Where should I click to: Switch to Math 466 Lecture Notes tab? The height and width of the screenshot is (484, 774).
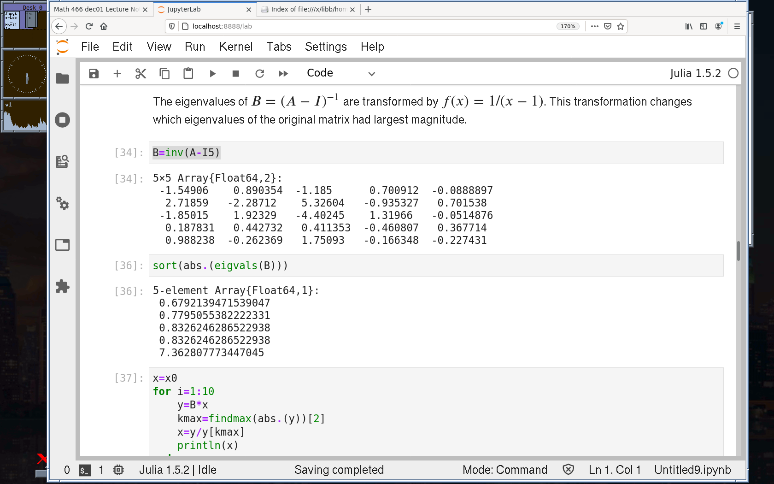(x=97, y=9)
